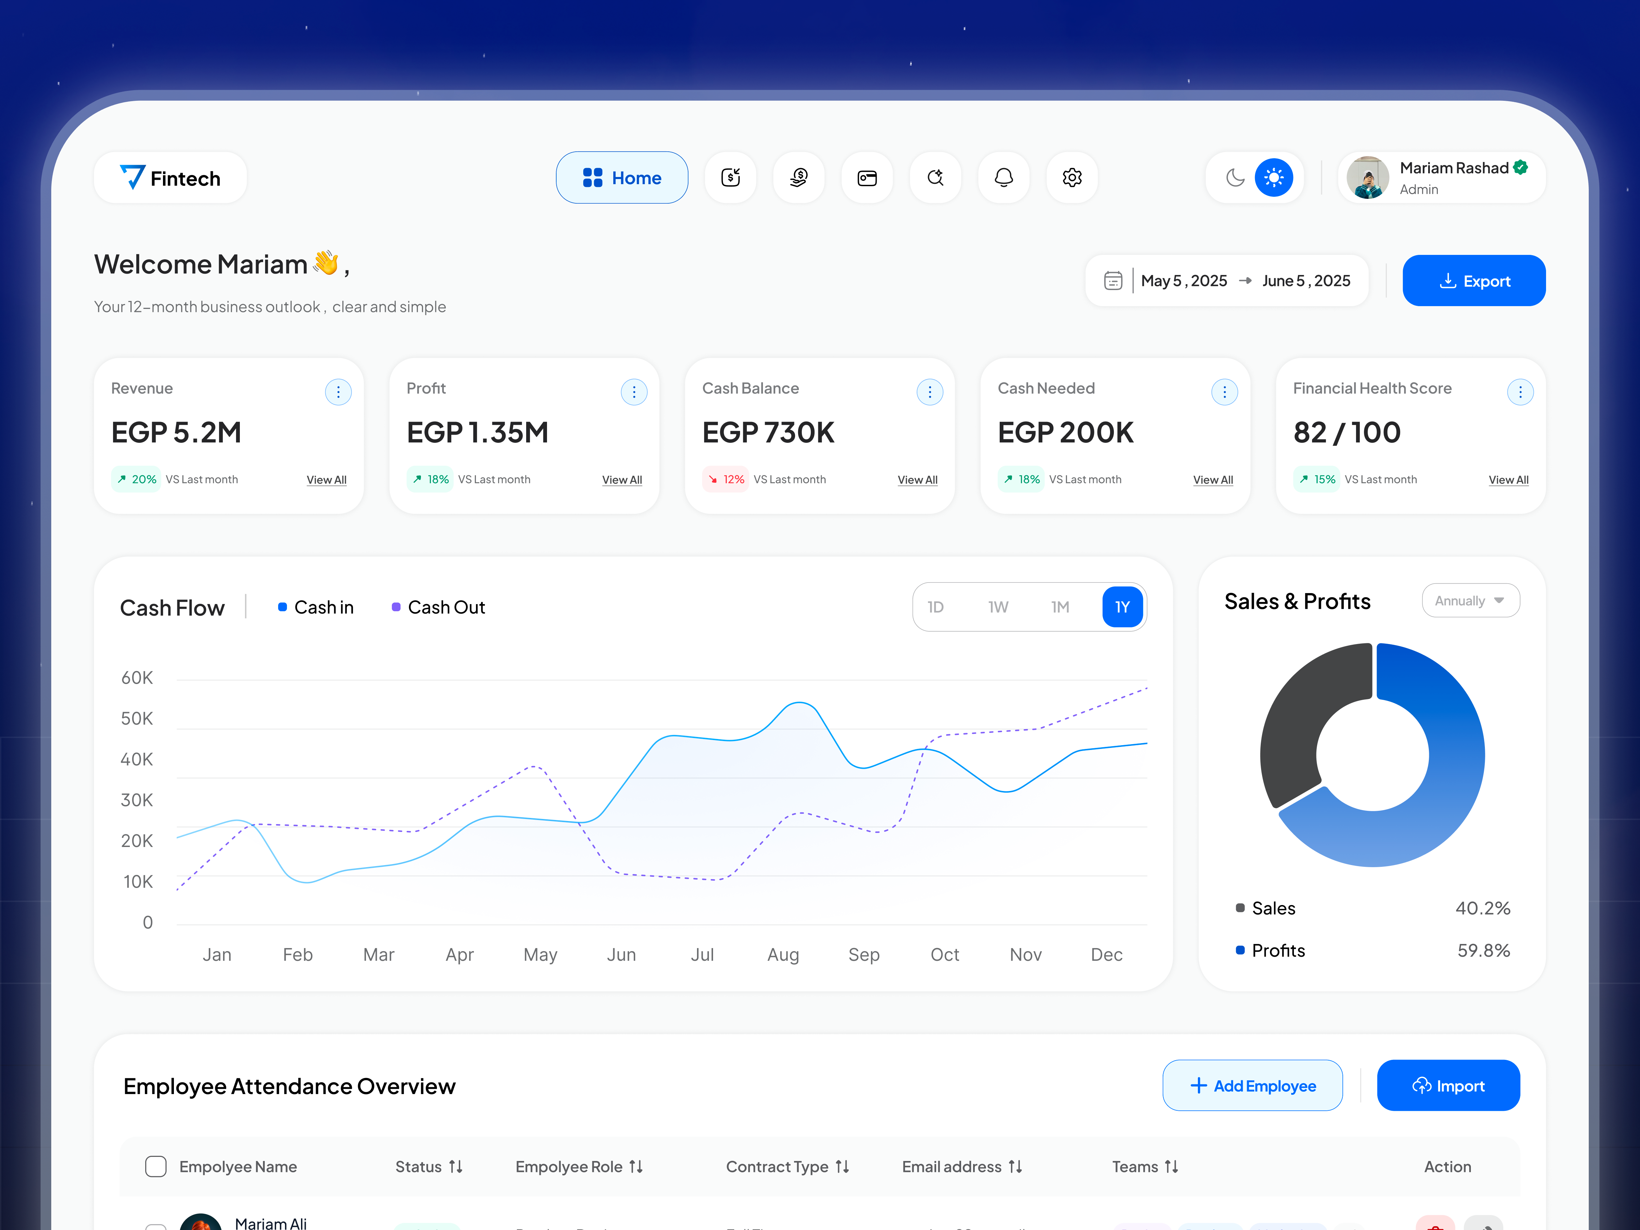Viewport: 1640px width, 1230px height.
Task: Open Cash Needed card options menu
Action: point(1225,392)
